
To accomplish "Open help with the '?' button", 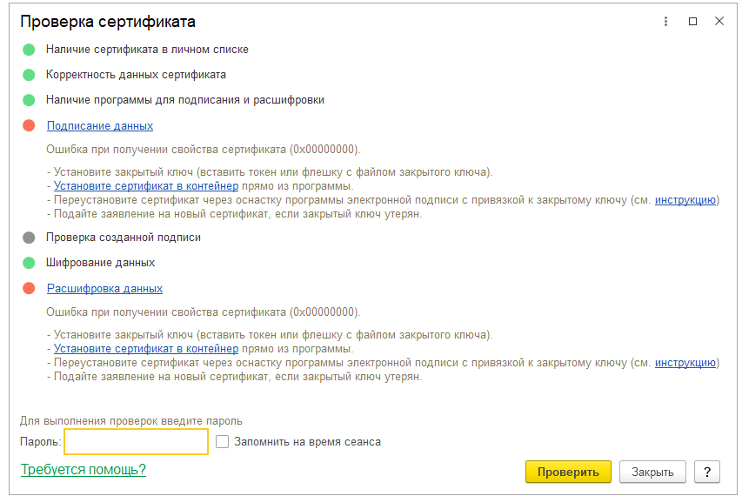I will coord(707,472).
